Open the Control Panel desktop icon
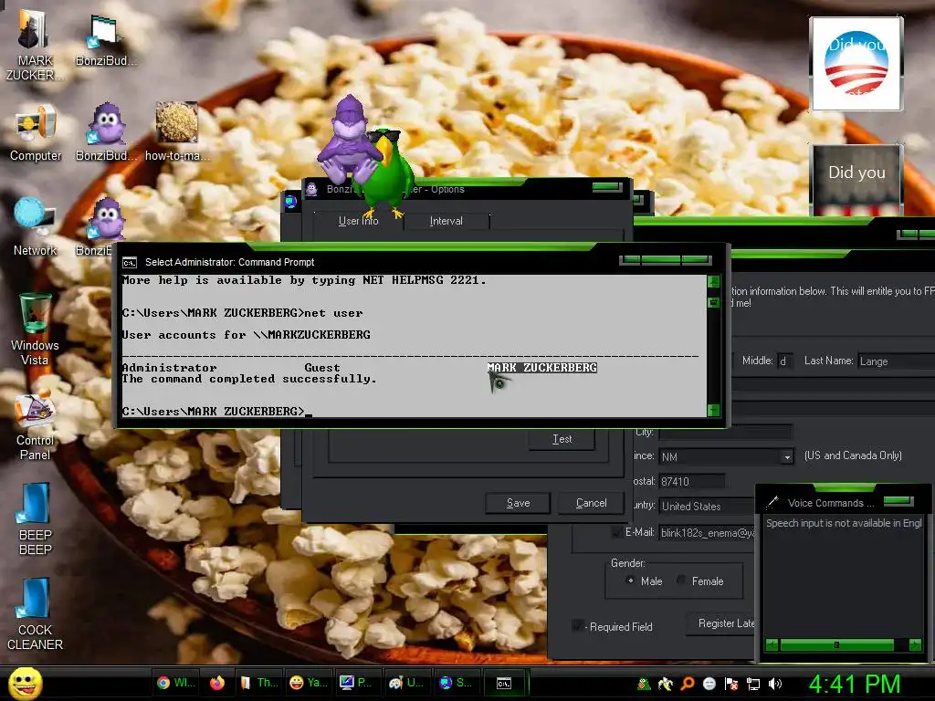The width and height of the screenshot is (935, 701). (x=35, y=424)
